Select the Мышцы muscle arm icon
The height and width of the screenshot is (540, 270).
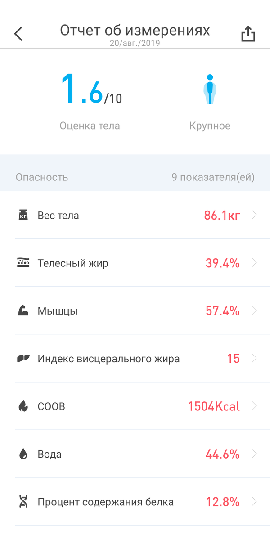22,310
